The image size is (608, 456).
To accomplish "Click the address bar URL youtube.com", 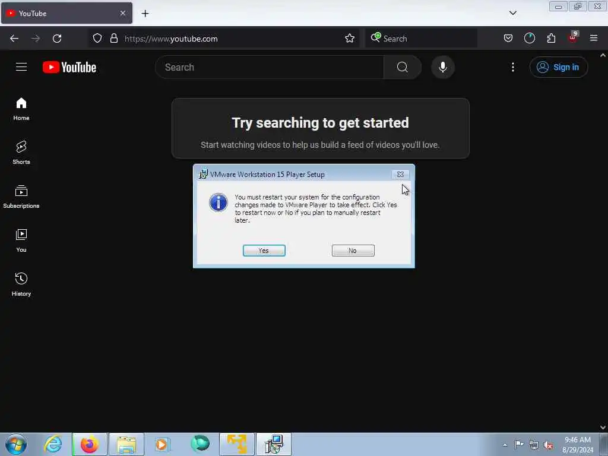I will [171, 39].
